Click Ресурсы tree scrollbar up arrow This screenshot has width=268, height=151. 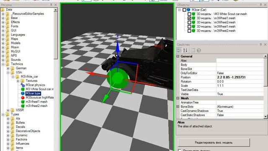[x=56, y=10]
